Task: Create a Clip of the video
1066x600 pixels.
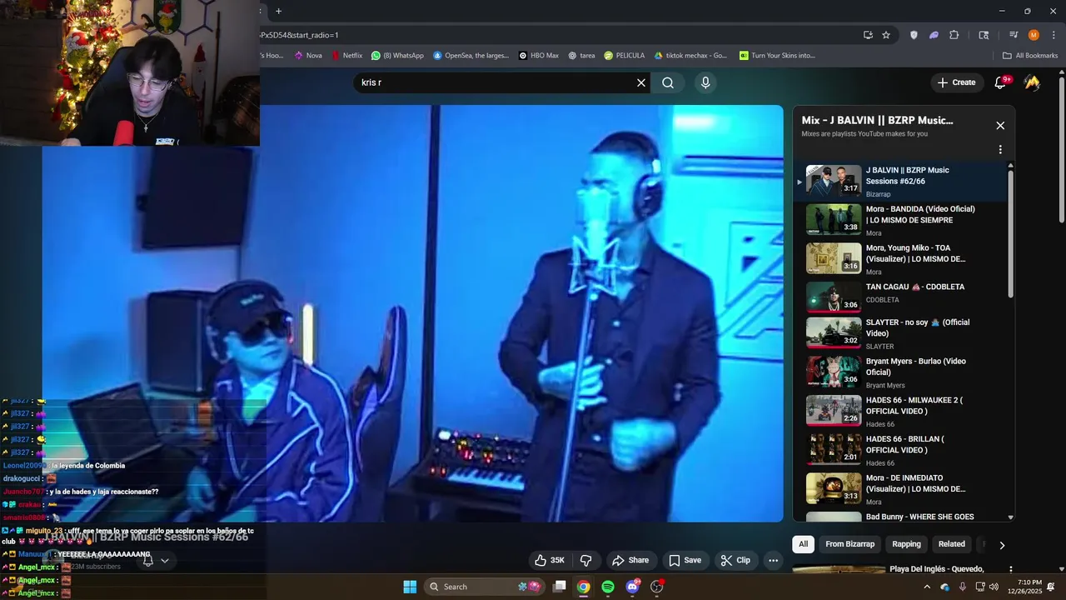Action: click(735, 560)
